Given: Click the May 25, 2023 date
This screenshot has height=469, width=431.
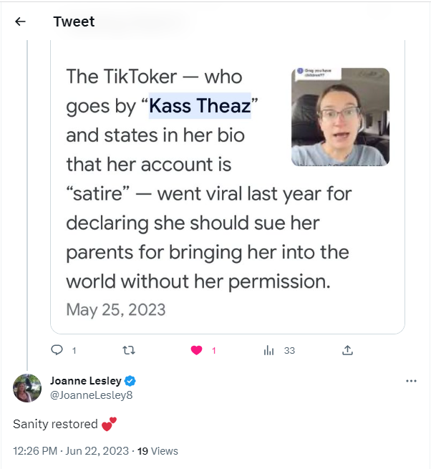Looking at the screenshot, I should tap(115, 309).
